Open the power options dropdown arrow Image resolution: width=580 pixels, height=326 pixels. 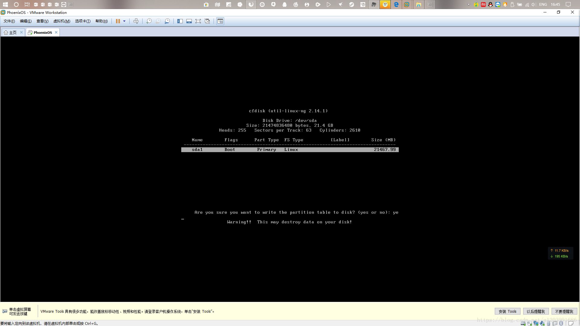point(124,21)
